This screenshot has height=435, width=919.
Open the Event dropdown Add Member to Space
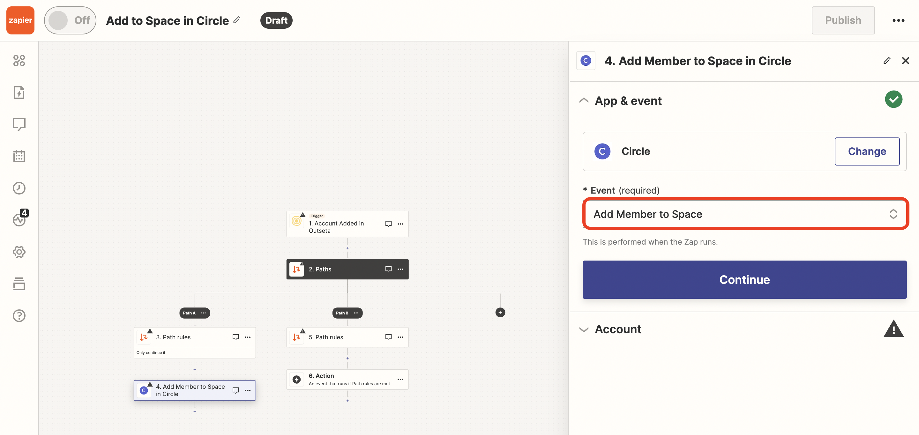tap(745, 214)
